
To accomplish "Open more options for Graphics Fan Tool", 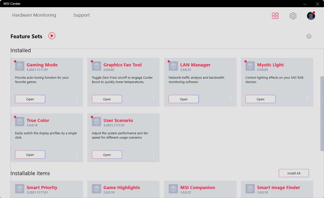I will [154, 99].
